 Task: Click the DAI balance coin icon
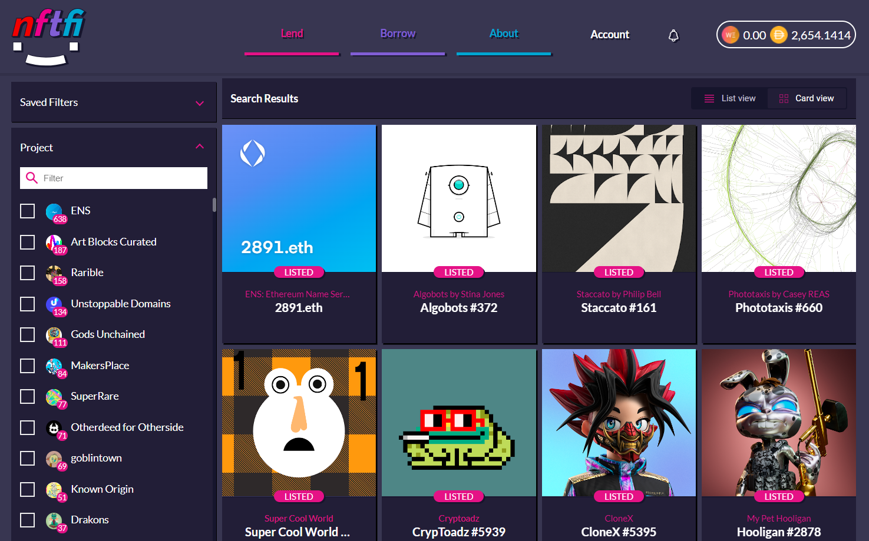tap(778, 35)
